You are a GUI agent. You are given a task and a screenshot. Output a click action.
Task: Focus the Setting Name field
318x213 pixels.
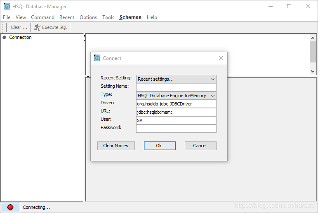176,87
